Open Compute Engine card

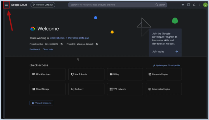pos(164,74)
